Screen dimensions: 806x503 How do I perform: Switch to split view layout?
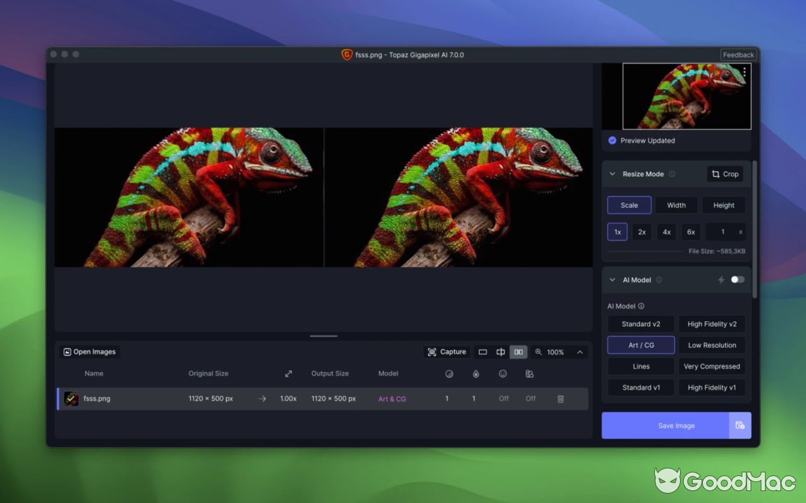coord(501,352)
